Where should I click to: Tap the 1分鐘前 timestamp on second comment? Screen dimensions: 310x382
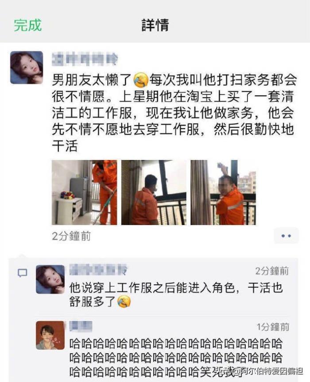tap(273, 327)
